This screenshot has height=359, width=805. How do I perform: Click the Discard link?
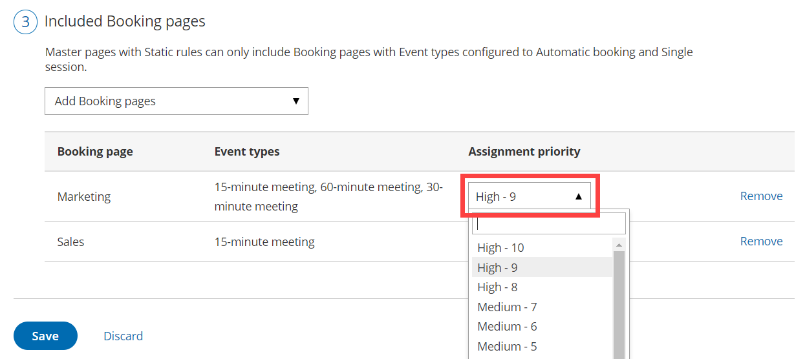click(123, 336)
